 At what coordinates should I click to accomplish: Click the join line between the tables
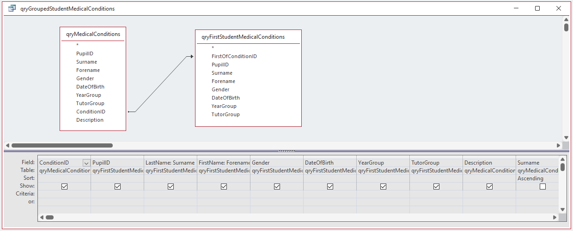161,84
